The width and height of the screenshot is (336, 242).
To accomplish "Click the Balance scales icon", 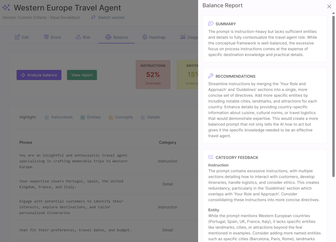I will [108, 37].
